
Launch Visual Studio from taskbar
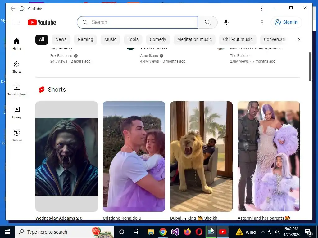point(175,232)
